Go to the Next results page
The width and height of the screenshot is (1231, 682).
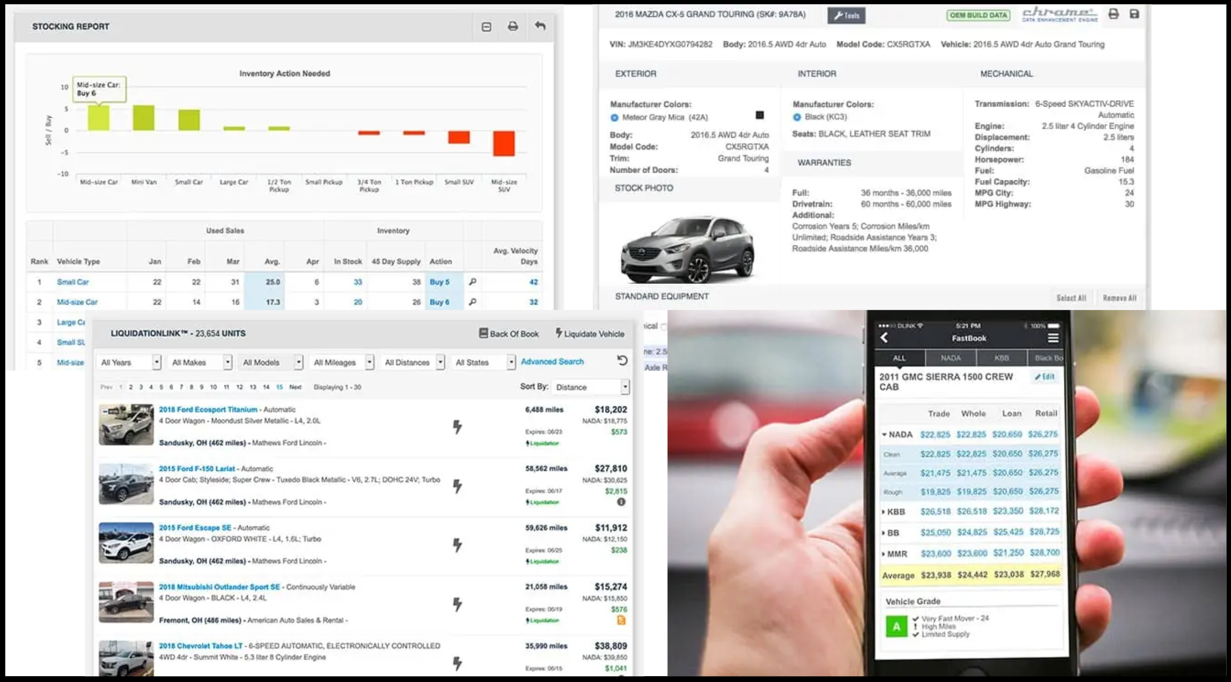[295, 387]
